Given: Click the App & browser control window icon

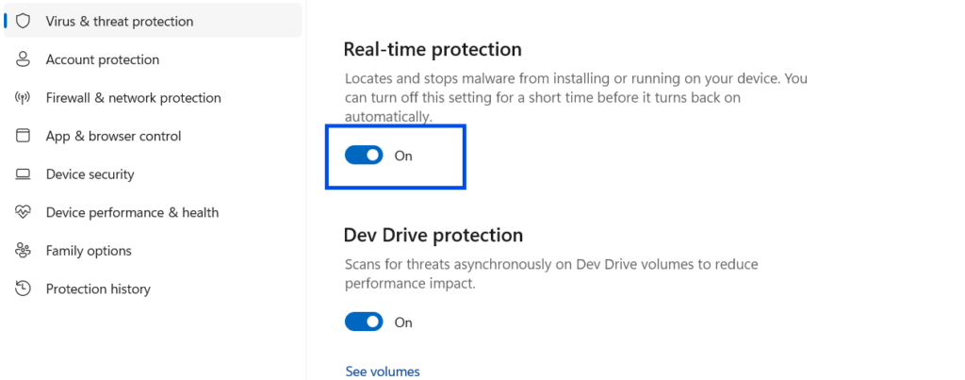Looking at the screenshot, I should coord(24,136).
